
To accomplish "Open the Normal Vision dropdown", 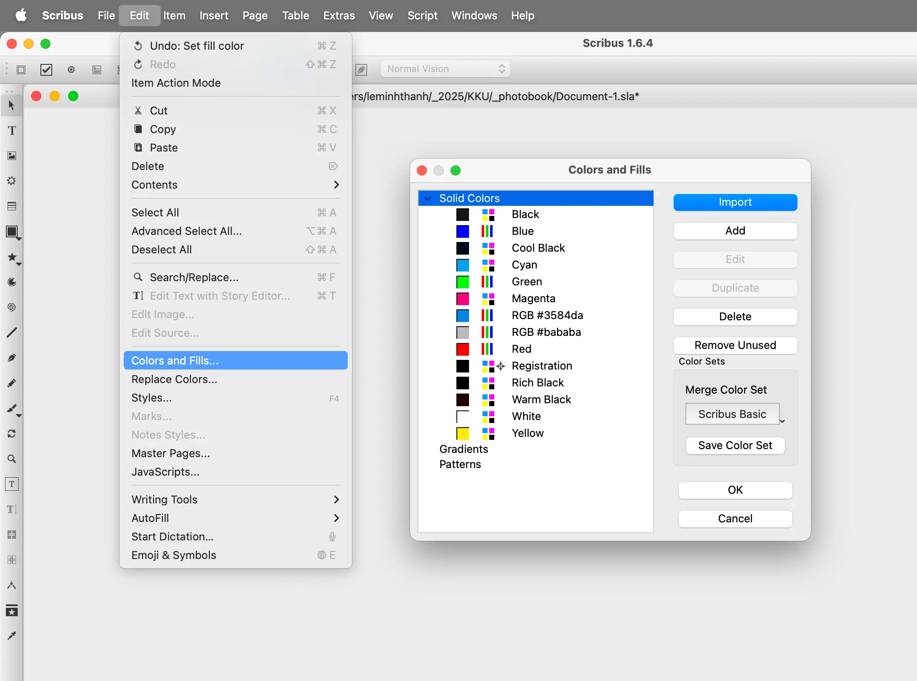I will [445, 69].
